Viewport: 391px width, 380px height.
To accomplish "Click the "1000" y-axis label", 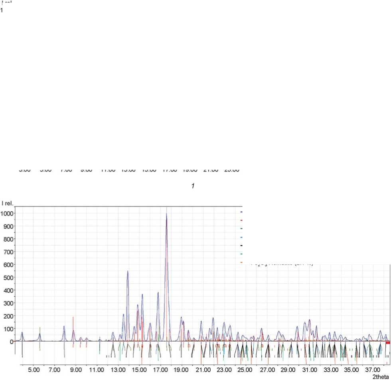I will 7,214.
